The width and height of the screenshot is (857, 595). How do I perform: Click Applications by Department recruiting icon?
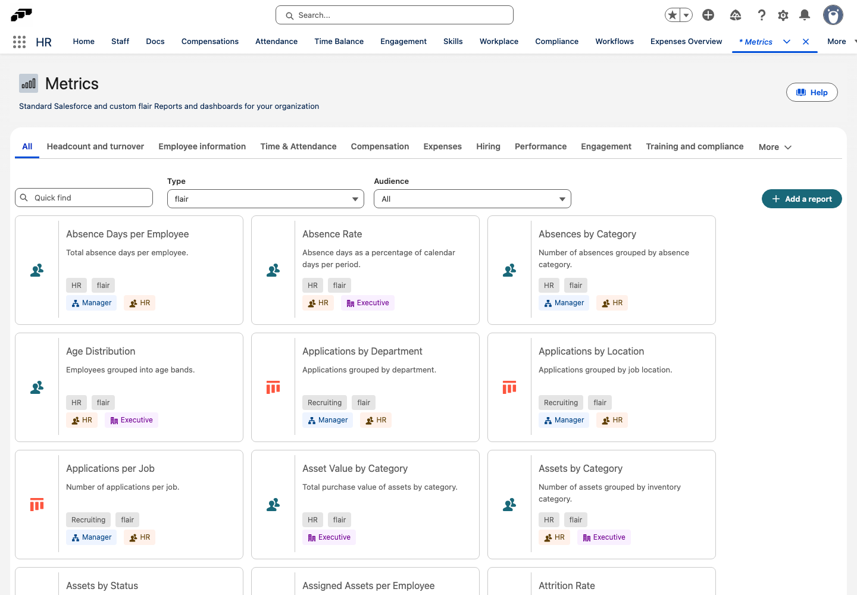273,387
